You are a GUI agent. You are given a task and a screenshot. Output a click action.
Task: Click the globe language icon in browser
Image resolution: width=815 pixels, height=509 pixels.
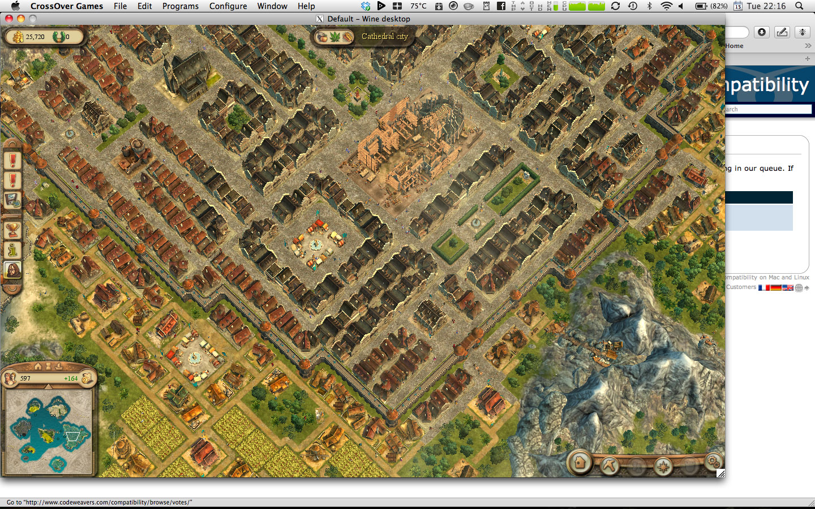[x=799, y=287]
